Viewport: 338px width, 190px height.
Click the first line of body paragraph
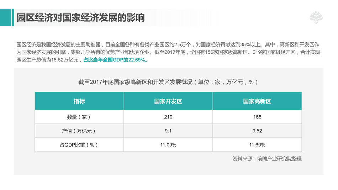coord(168,45)
